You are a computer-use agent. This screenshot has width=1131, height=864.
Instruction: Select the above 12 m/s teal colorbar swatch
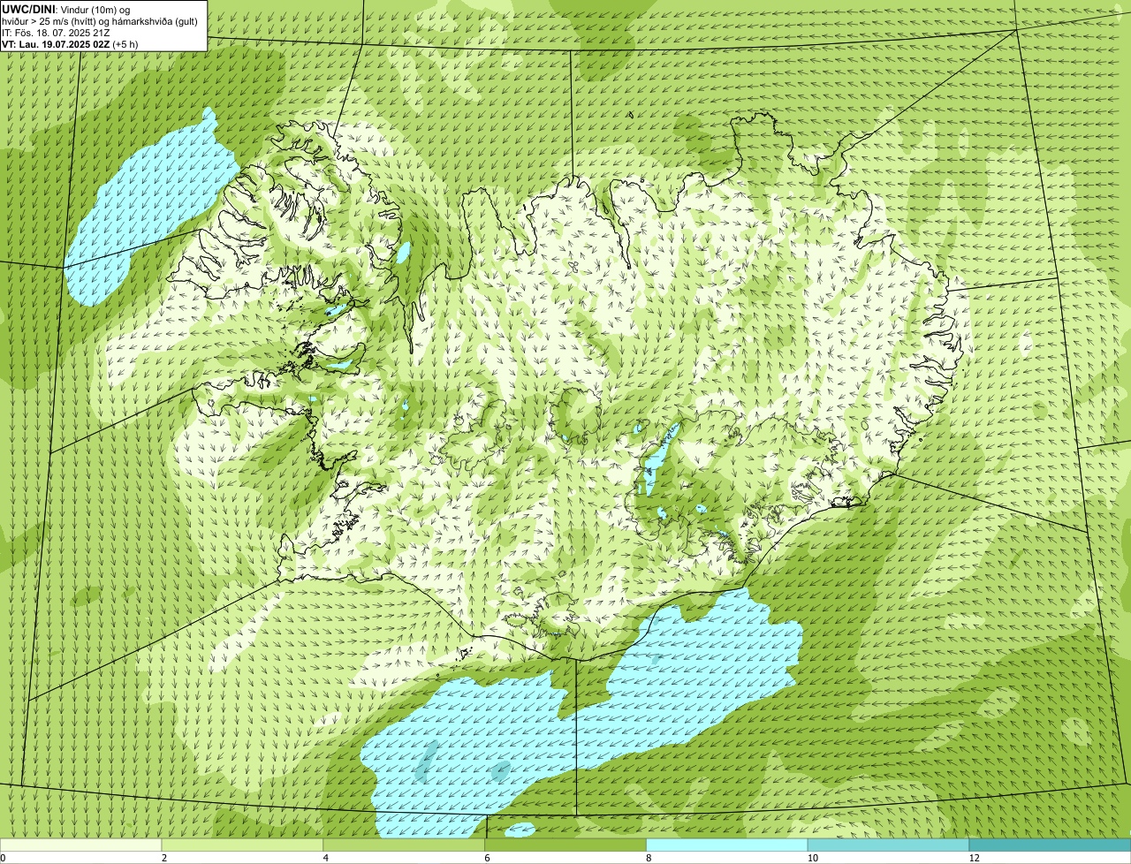1050,845
